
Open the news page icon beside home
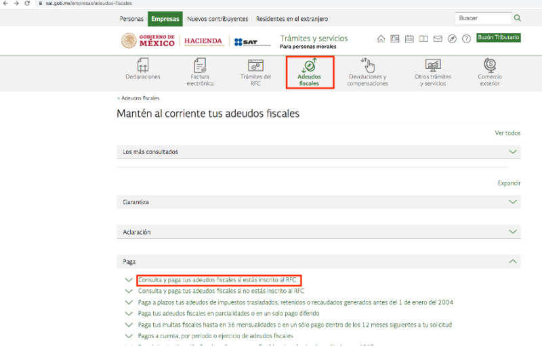(395, 39)
